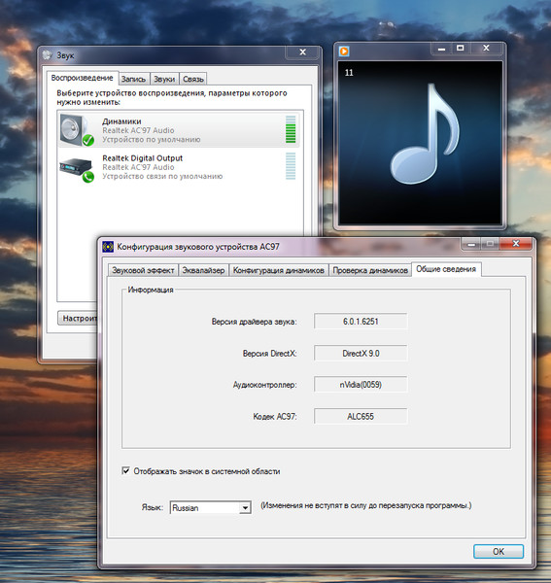551x583 pixels.
Task: Click the 'Realtek Digital Output' name text
Action: click(143, 158)
